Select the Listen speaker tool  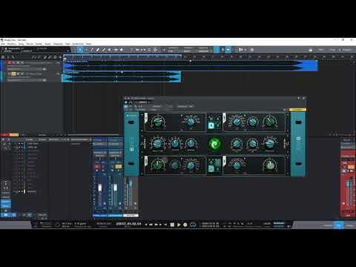(122, 50)
